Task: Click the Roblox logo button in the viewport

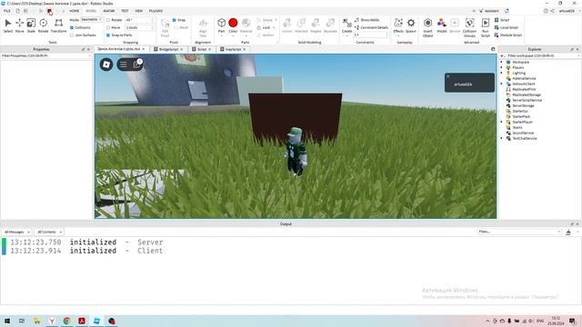Action: 106,64
